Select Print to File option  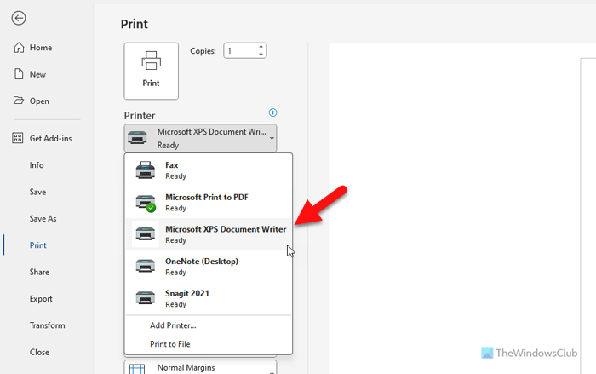click(x=170, y=344)
